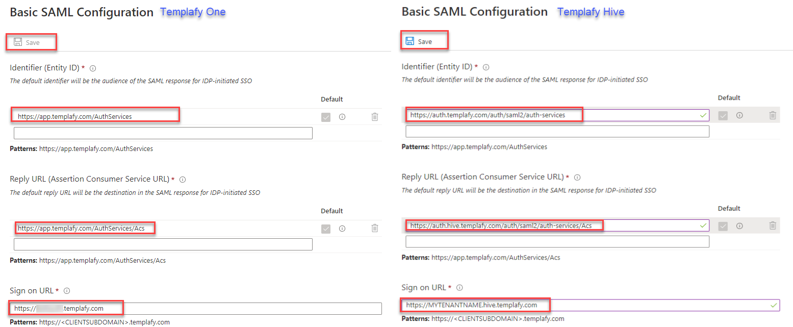This screenshot has height=327, width=793.
Task: Open the Templafy One link
Action: pos(192,12)
